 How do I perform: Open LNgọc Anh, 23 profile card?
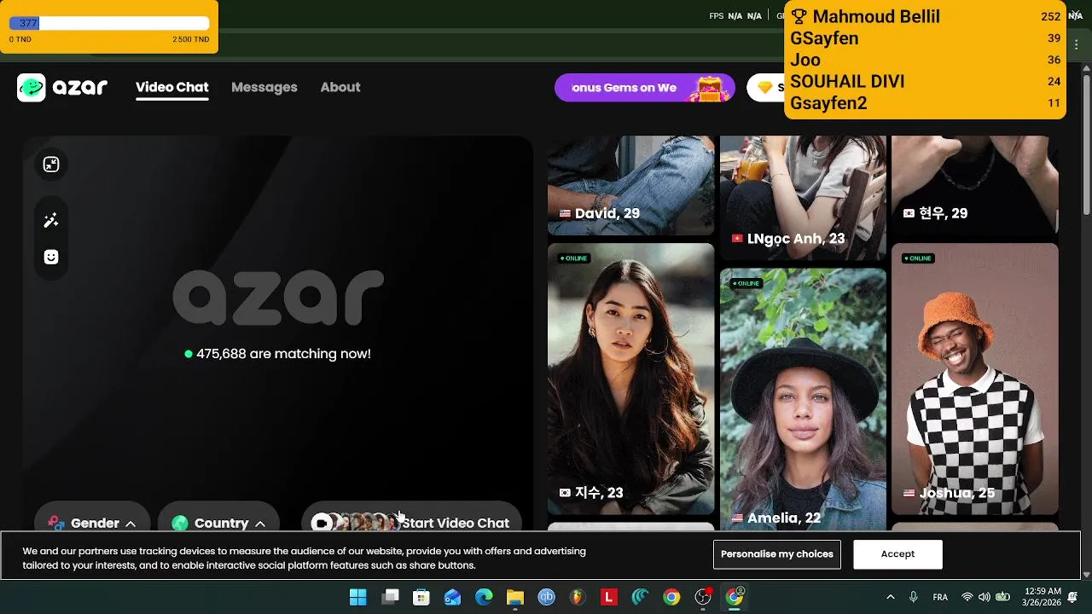pyautogui.click(x=803, y=198)
